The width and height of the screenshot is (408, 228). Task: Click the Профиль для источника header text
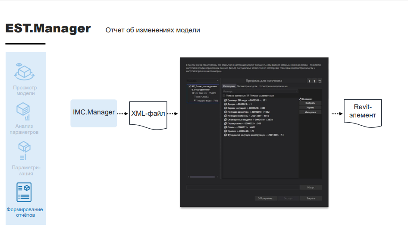pos(264,81)
